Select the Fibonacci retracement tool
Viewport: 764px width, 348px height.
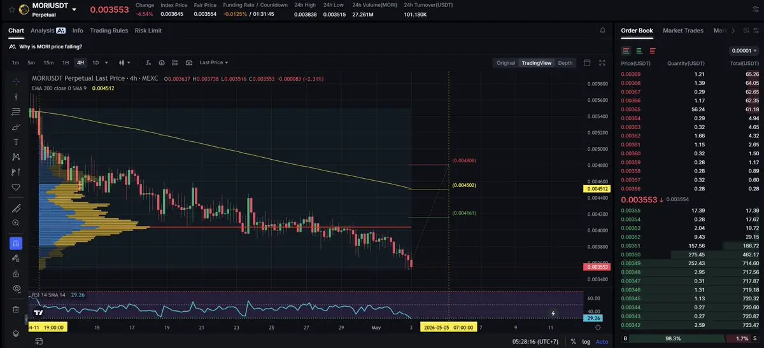pos(16,112)
